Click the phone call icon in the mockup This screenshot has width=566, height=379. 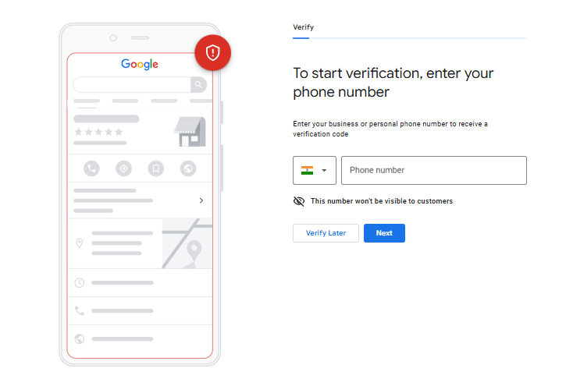[x=91, y=168]
